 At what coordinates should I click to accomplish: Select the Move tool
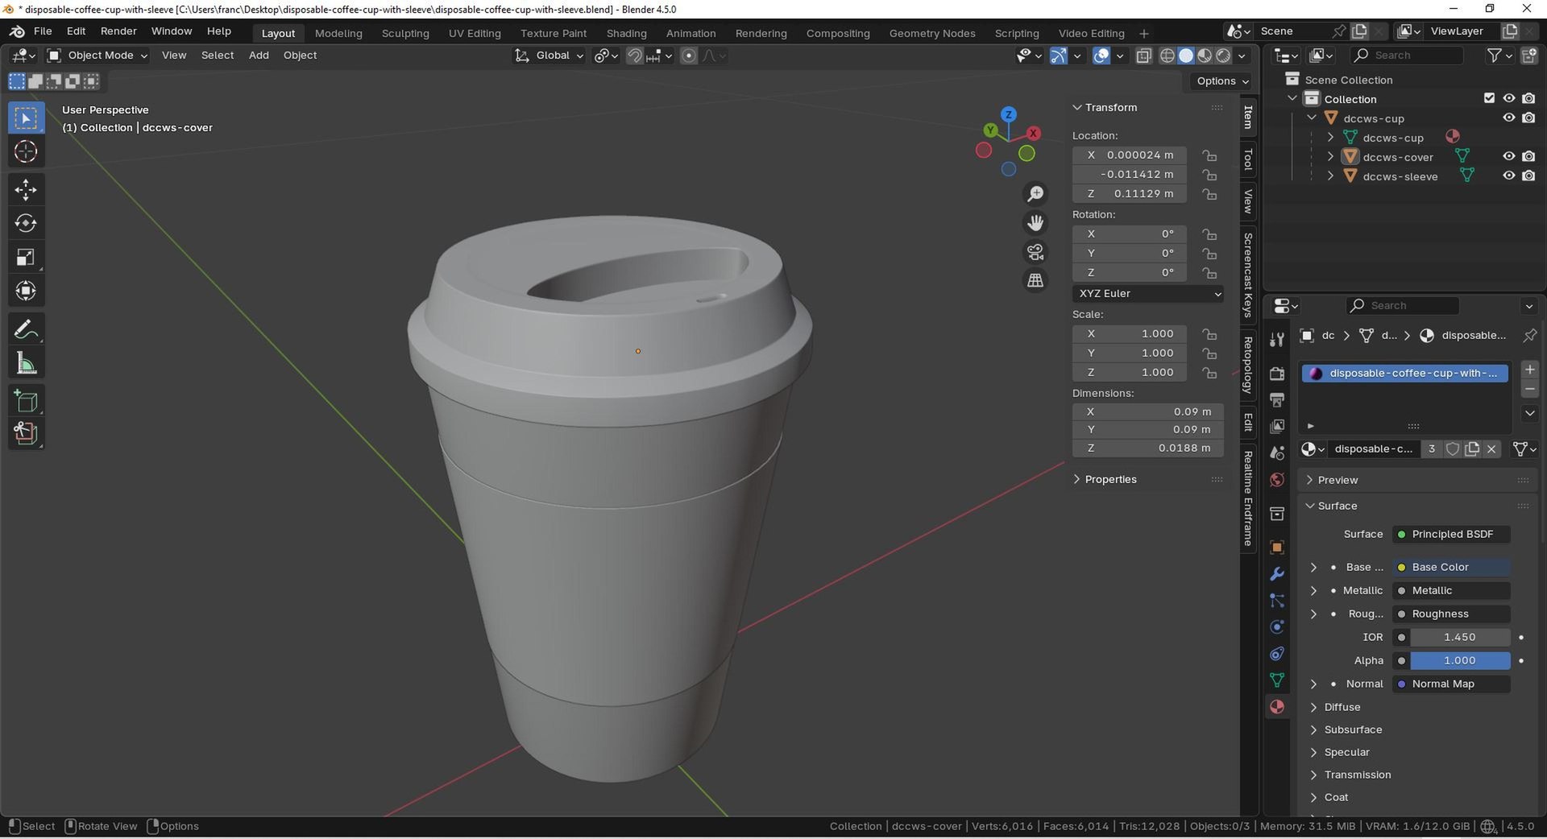[26, 190]
